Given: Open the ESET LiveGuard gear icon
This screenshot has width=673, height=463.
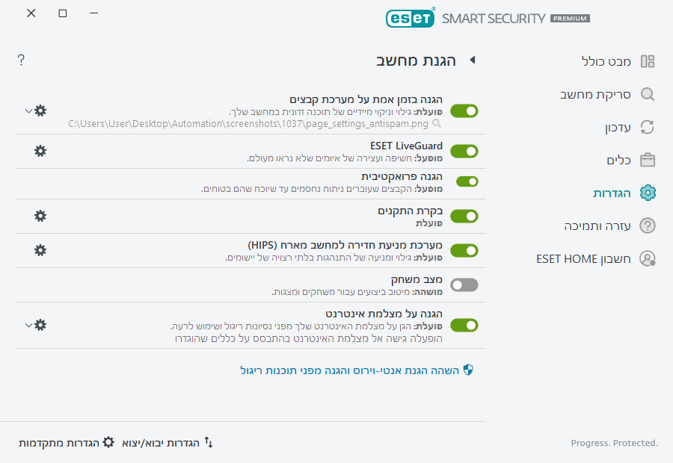Looking at the screenshot, I should pyautogui.click(x=40, y=152).
